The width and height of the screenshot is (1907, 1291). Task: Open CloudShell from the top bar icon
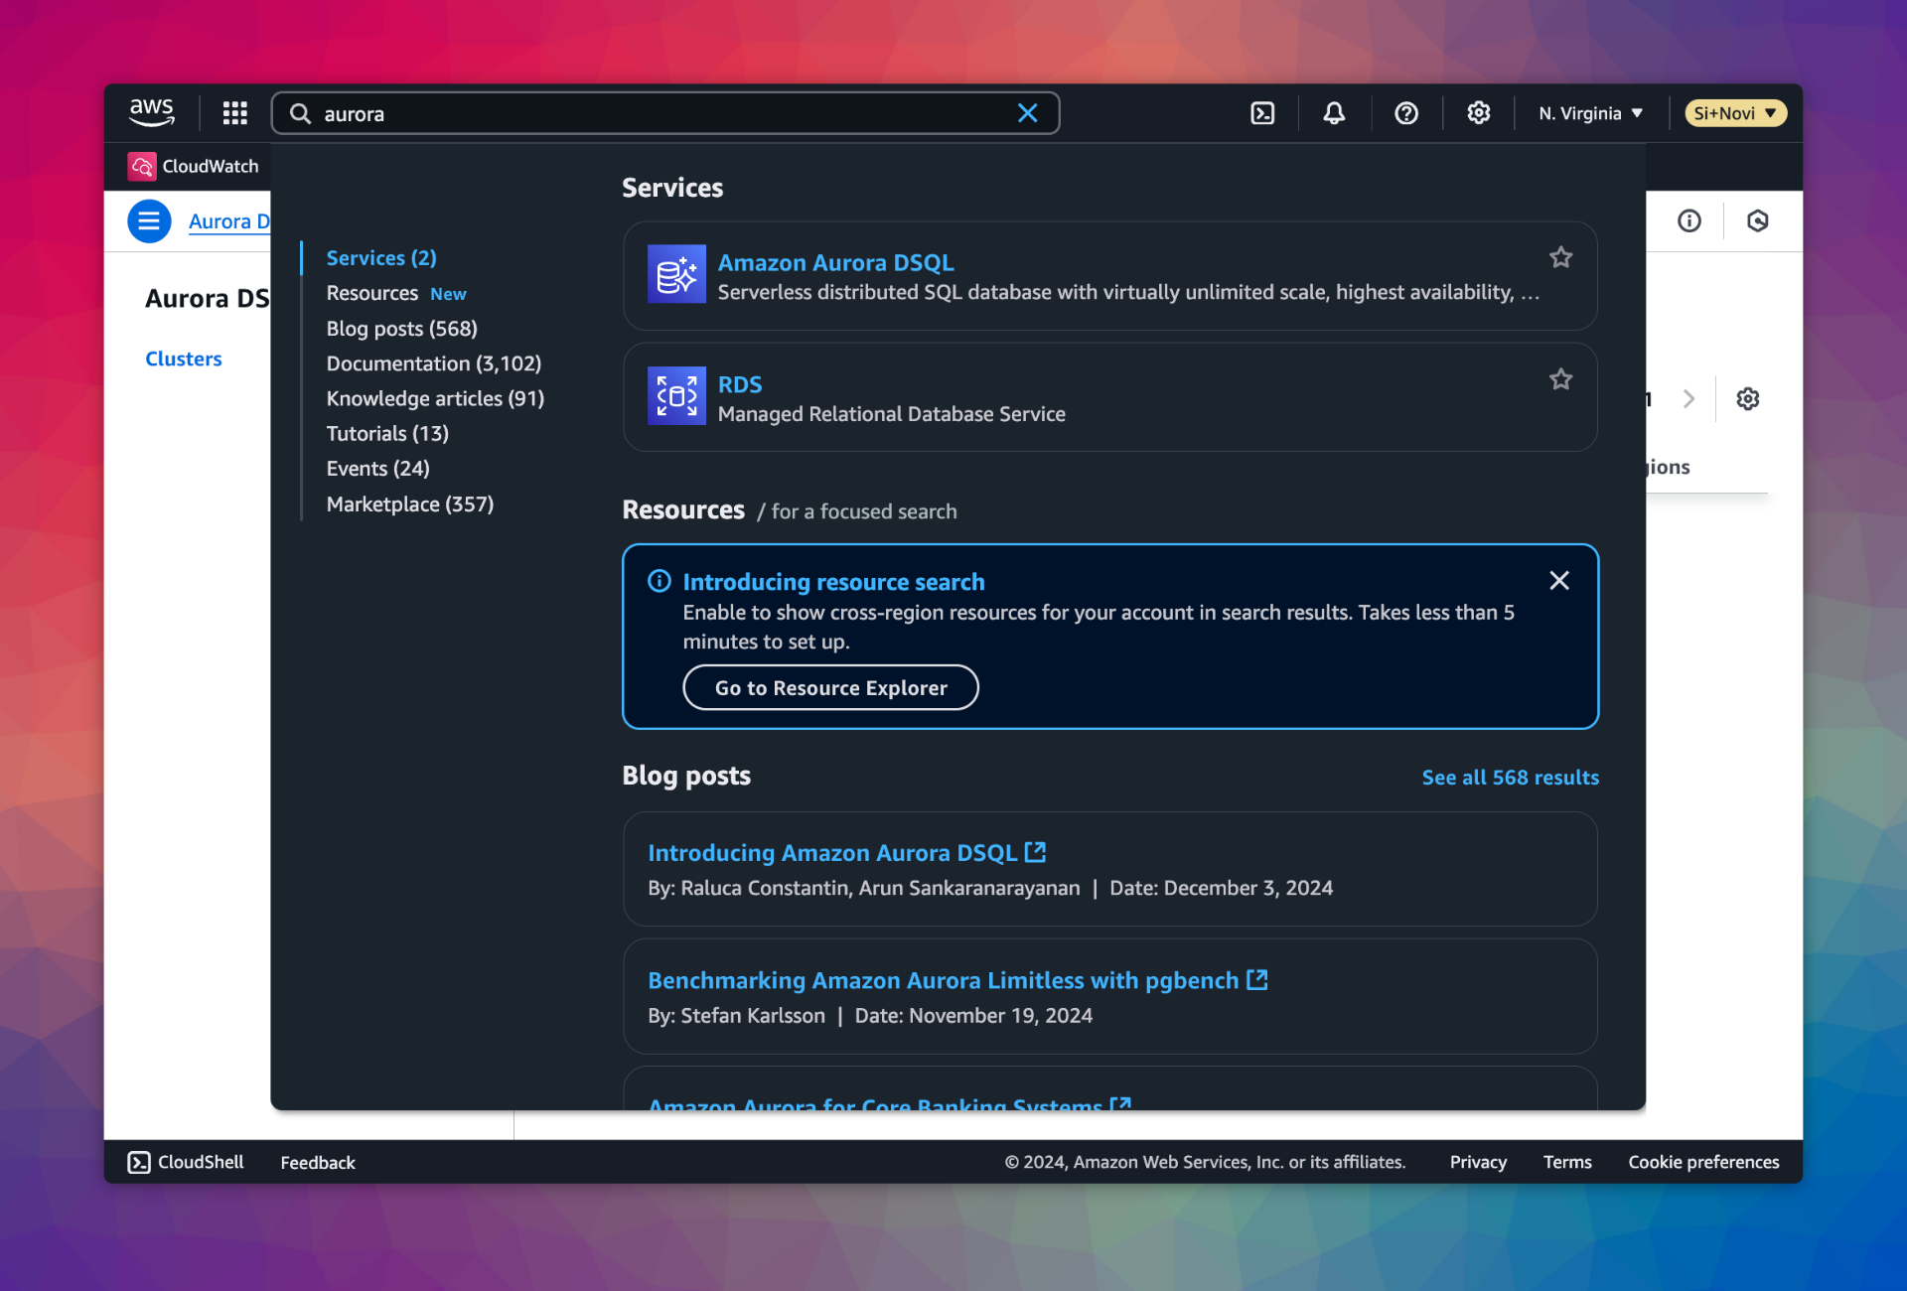(1262, 113)
